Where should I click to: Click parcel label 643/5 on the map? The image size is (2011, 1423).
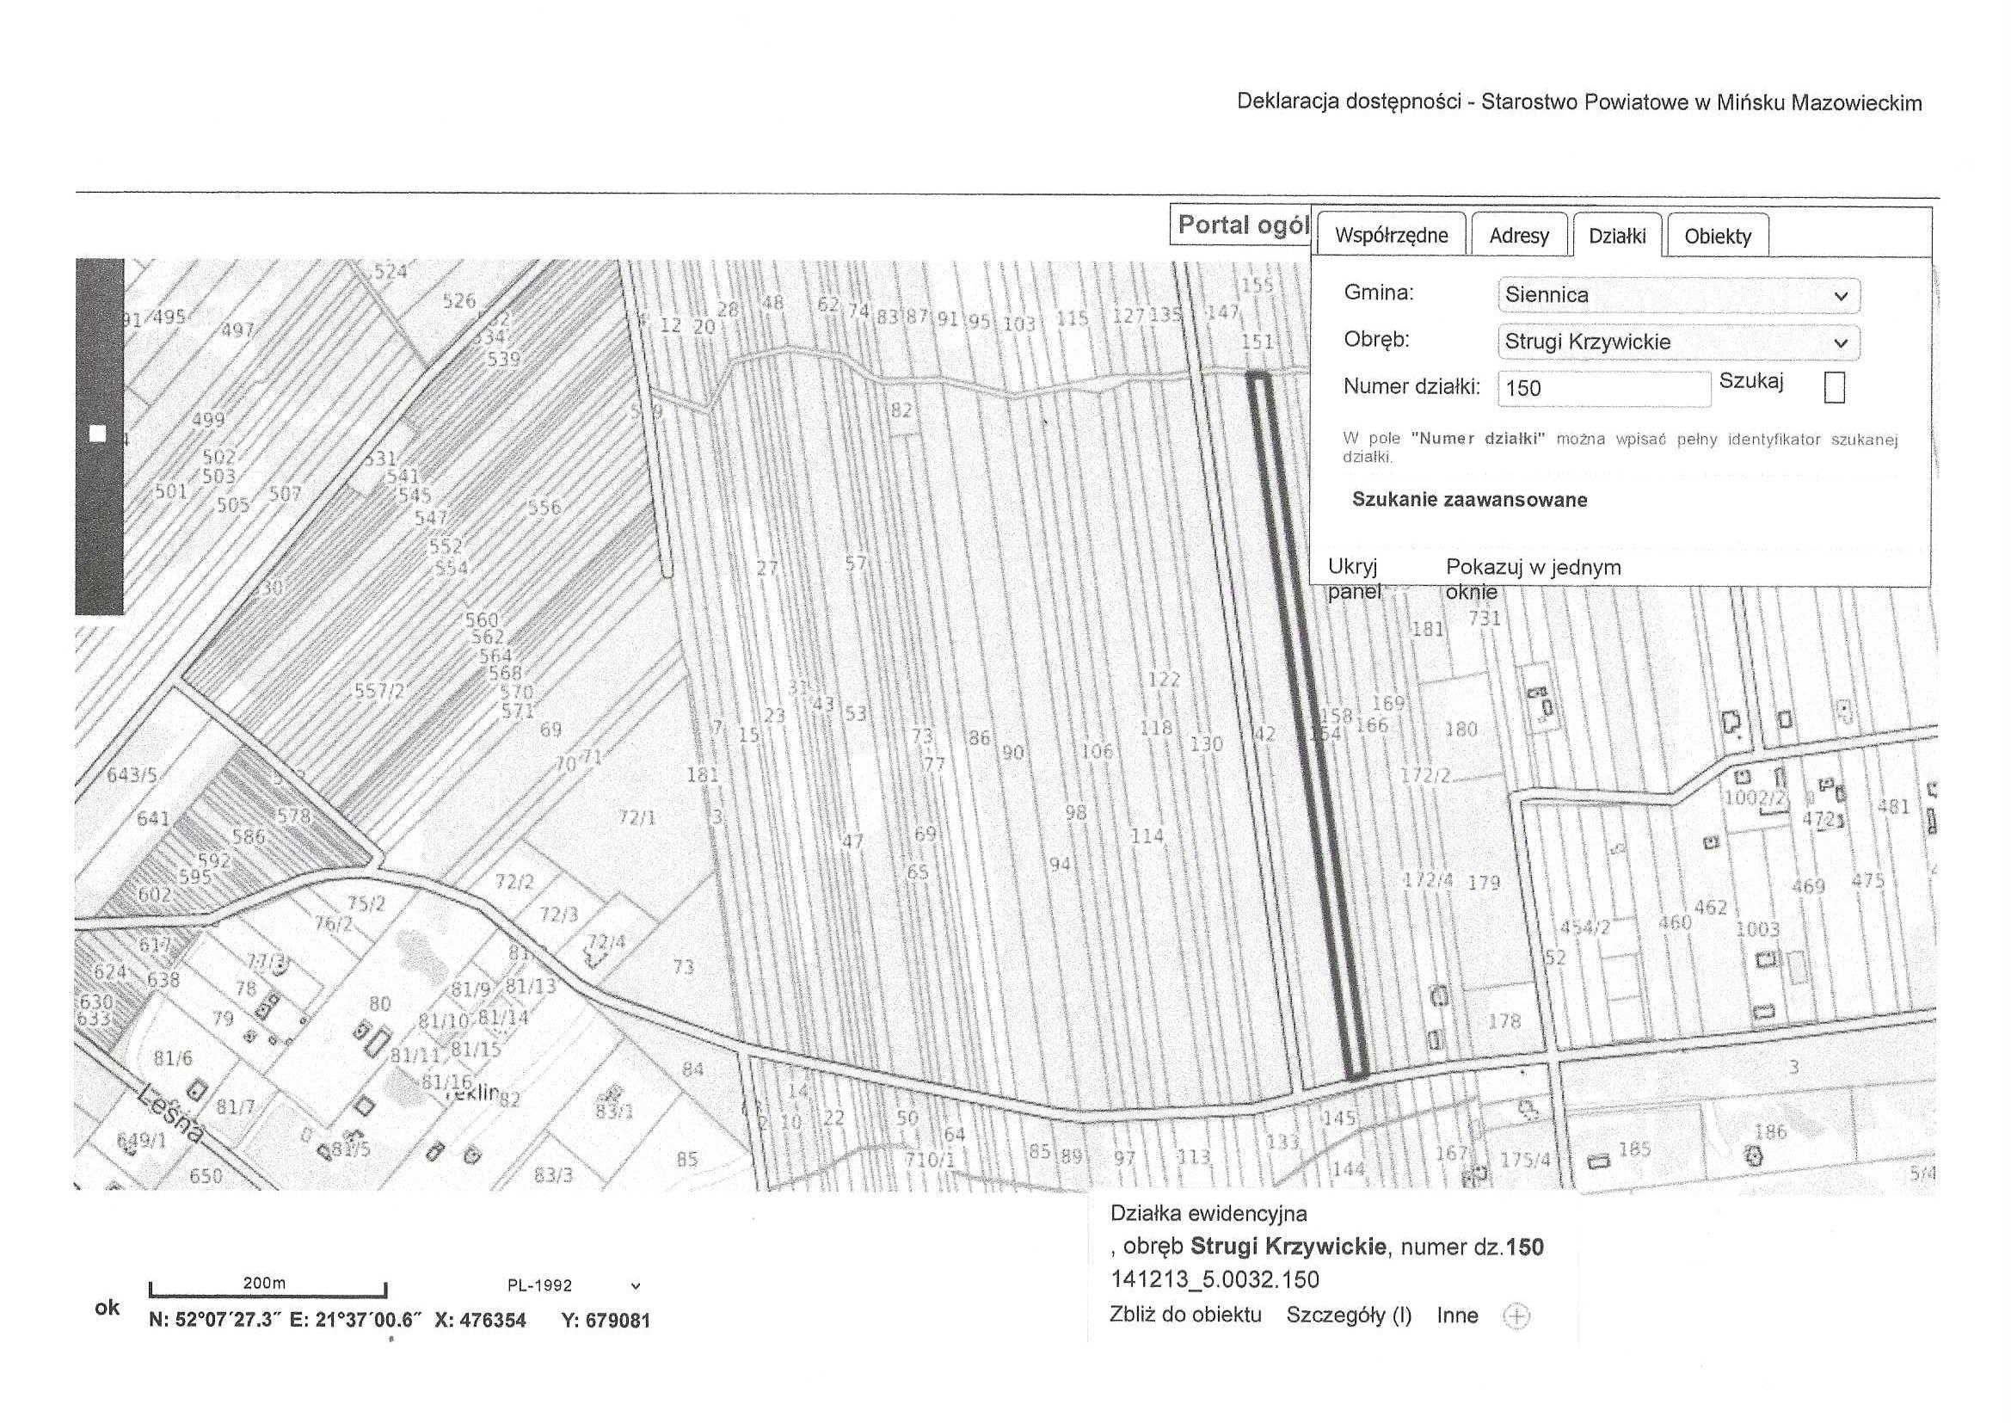point(132,775)
